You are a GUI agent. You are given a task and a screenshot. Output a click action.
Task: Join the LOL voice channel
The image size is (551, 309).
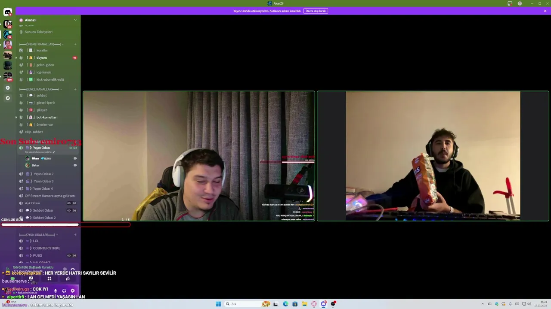click(48, 241)
